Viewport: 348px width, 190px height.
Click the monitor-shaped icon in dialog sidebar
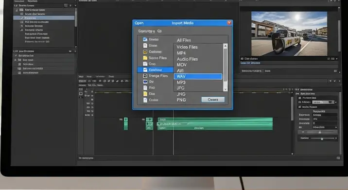point(145,82)
